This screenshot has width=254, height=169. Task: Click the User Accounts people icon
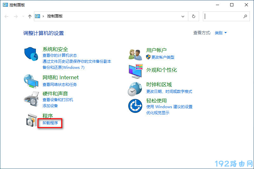point(135,54)
